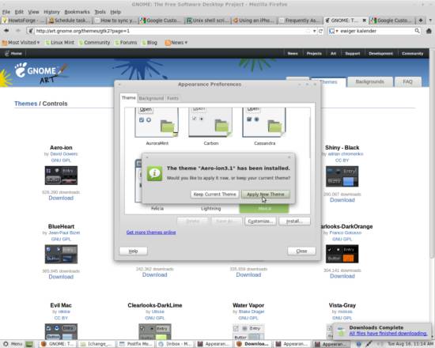
Task: Click GNOME Art logo
Action: pos(40,73)
